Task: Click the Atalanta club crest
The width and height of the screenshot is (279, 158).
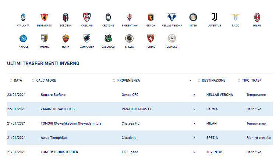Action: [x=23, y=17]
